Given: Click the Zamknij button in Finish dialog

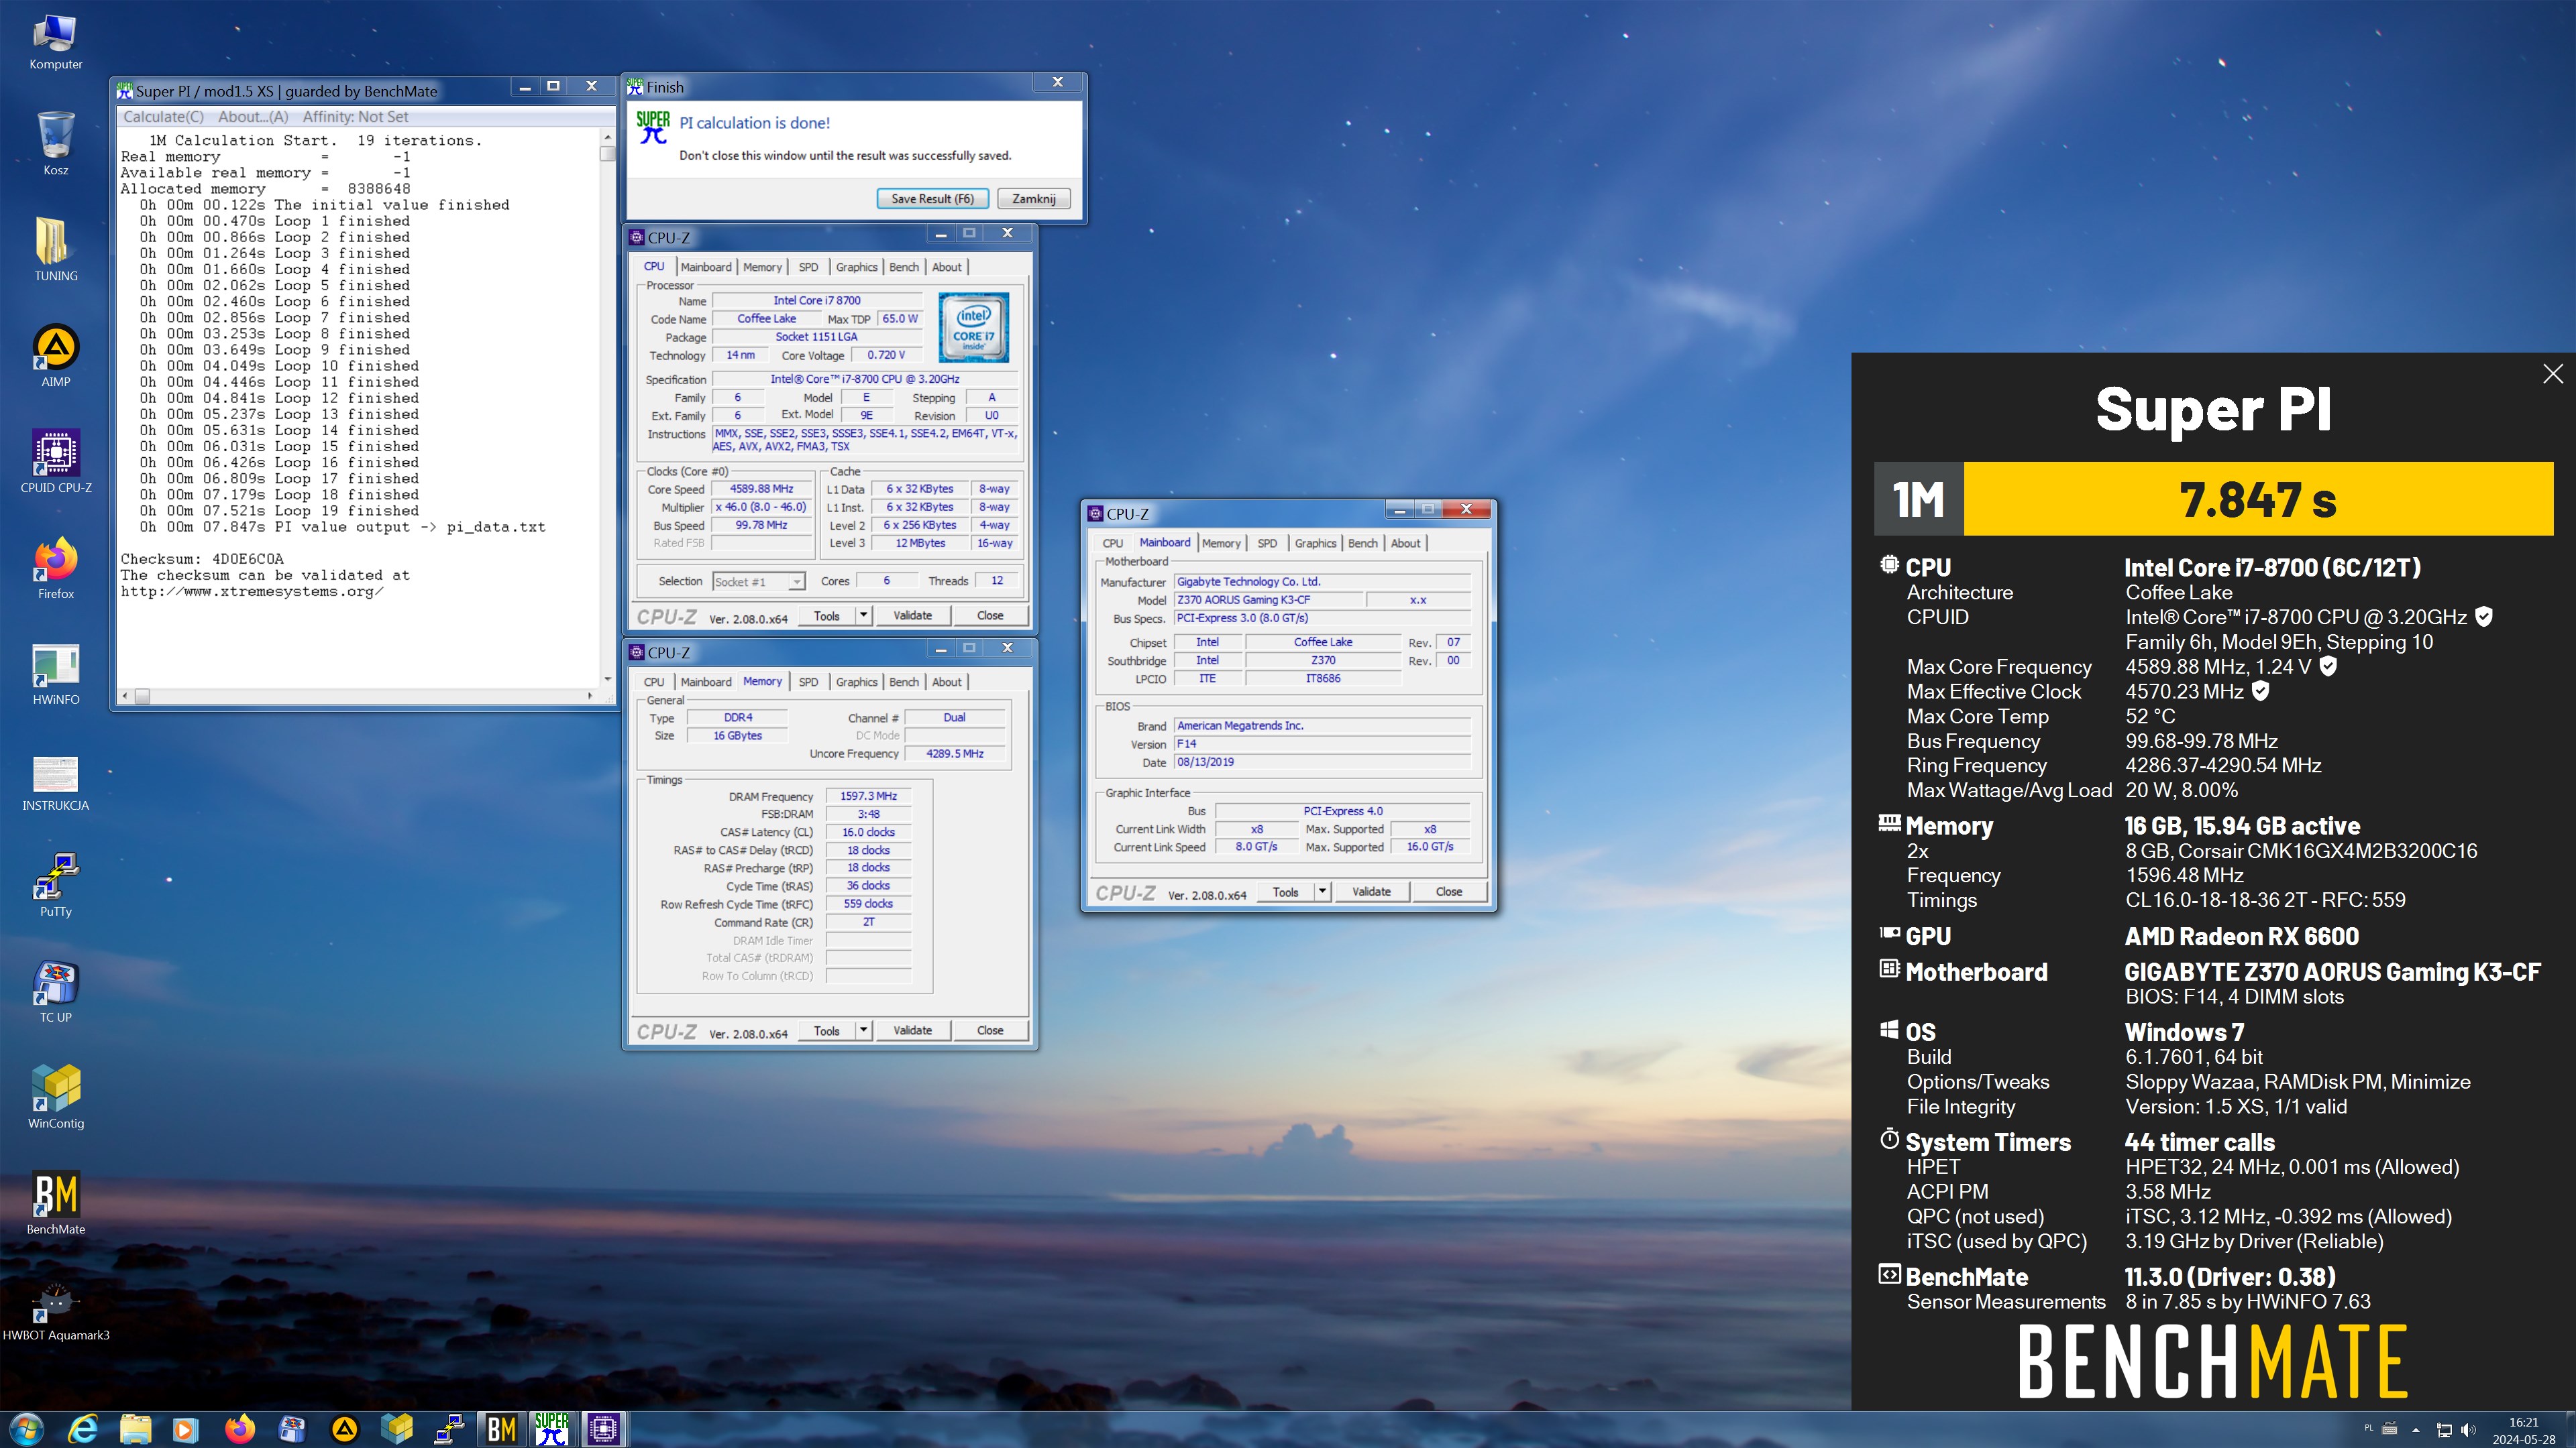Looking at the screenshot, I should [x=1033, y=199].
